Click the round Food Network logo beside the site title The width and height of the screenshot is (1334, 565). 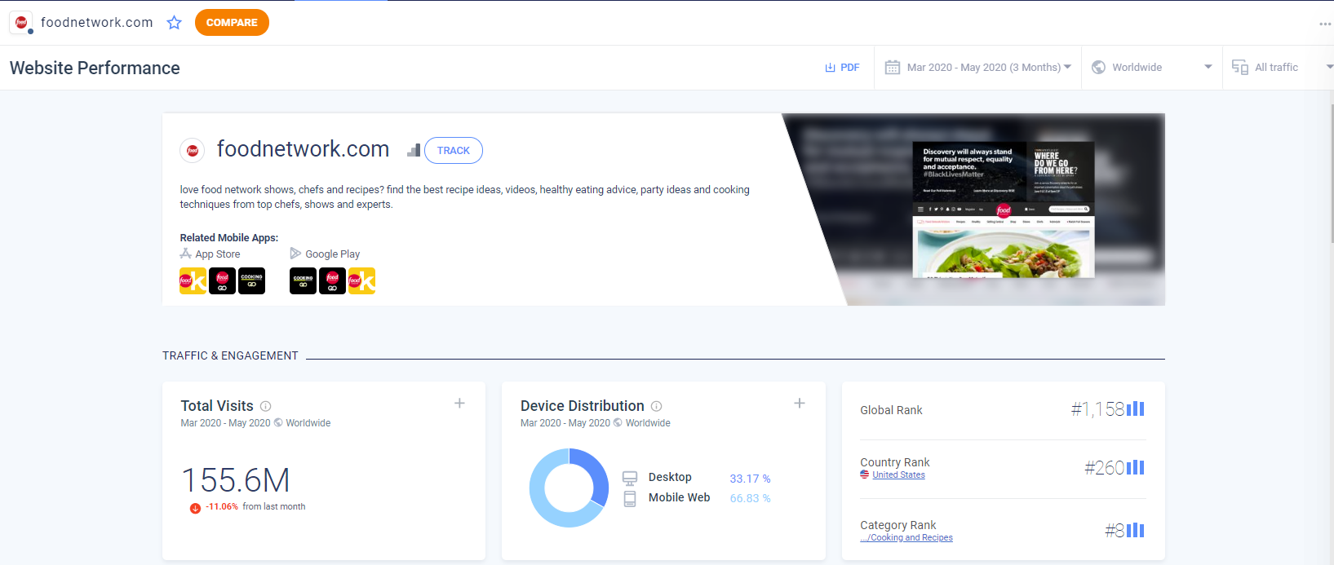193,150
